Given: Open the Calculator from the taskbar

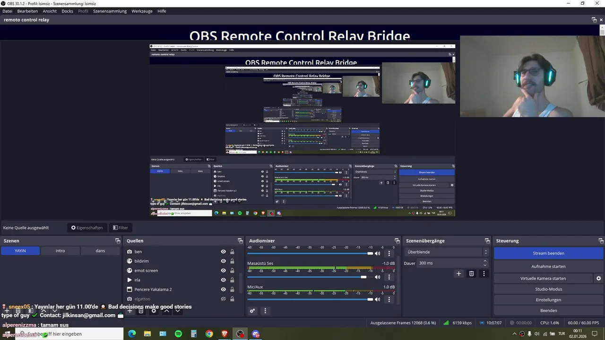Looking at the screenshot, I should (194, 334).
